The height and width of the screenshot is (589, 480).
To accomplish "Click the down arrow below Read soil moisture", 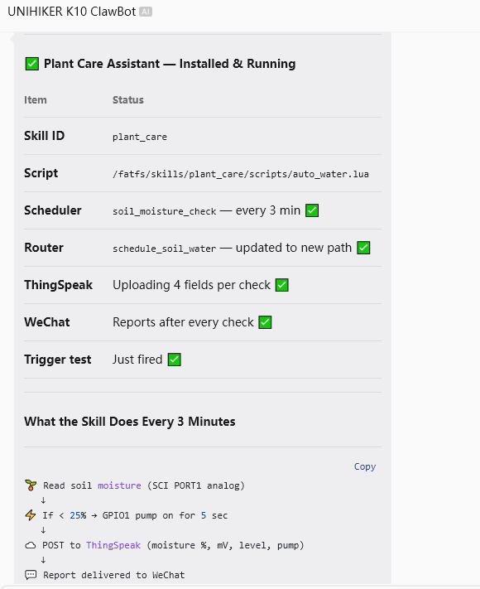I will click(x=44, y=500).
